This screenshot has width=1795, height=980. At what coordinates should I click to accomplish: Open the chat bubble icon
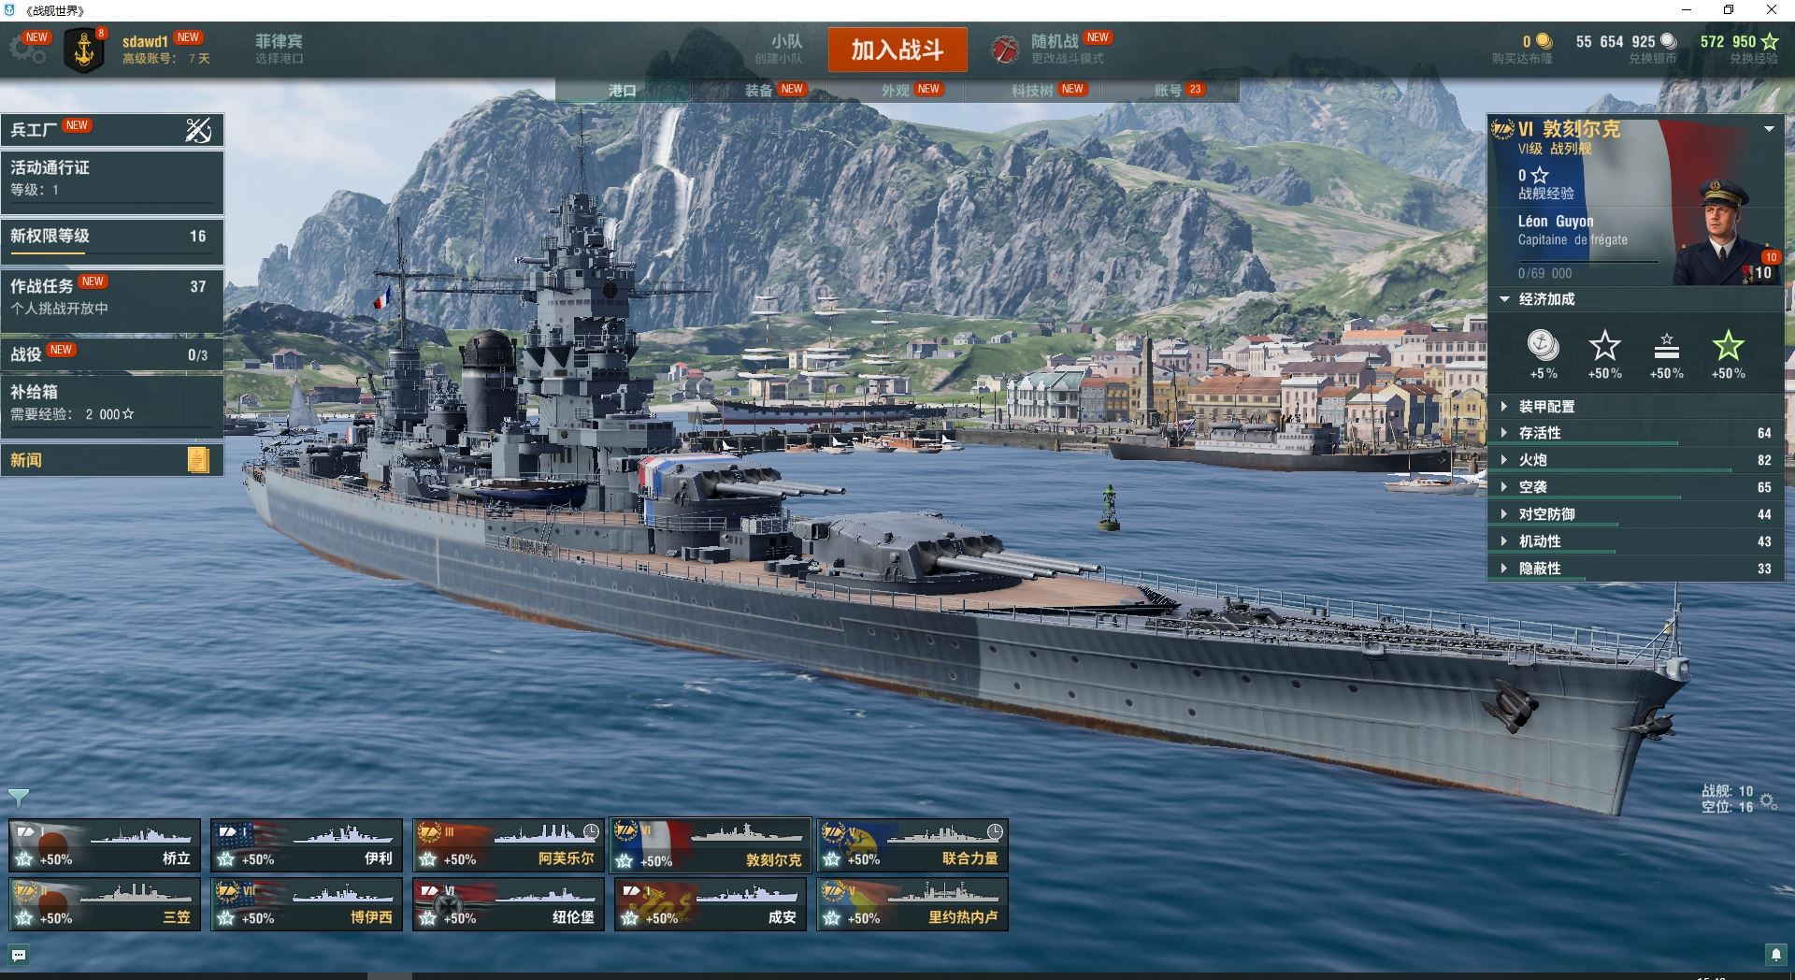point(19,955)
